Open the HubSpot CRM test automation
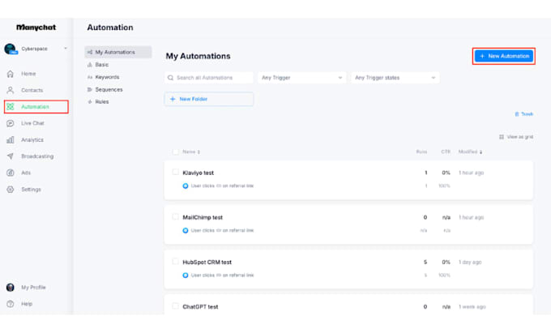The image size is (551, 333). point(207,262)
